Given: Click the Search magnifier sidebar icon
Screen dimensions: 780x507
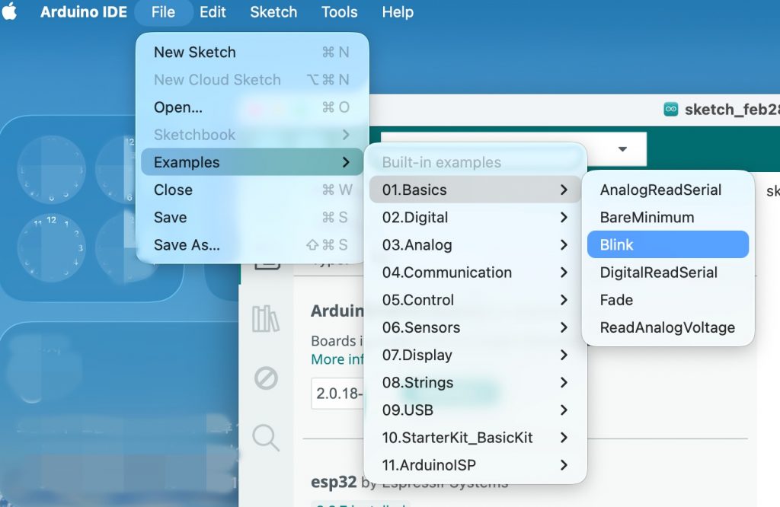Looking at the screenshot, I should pos(266,437).
